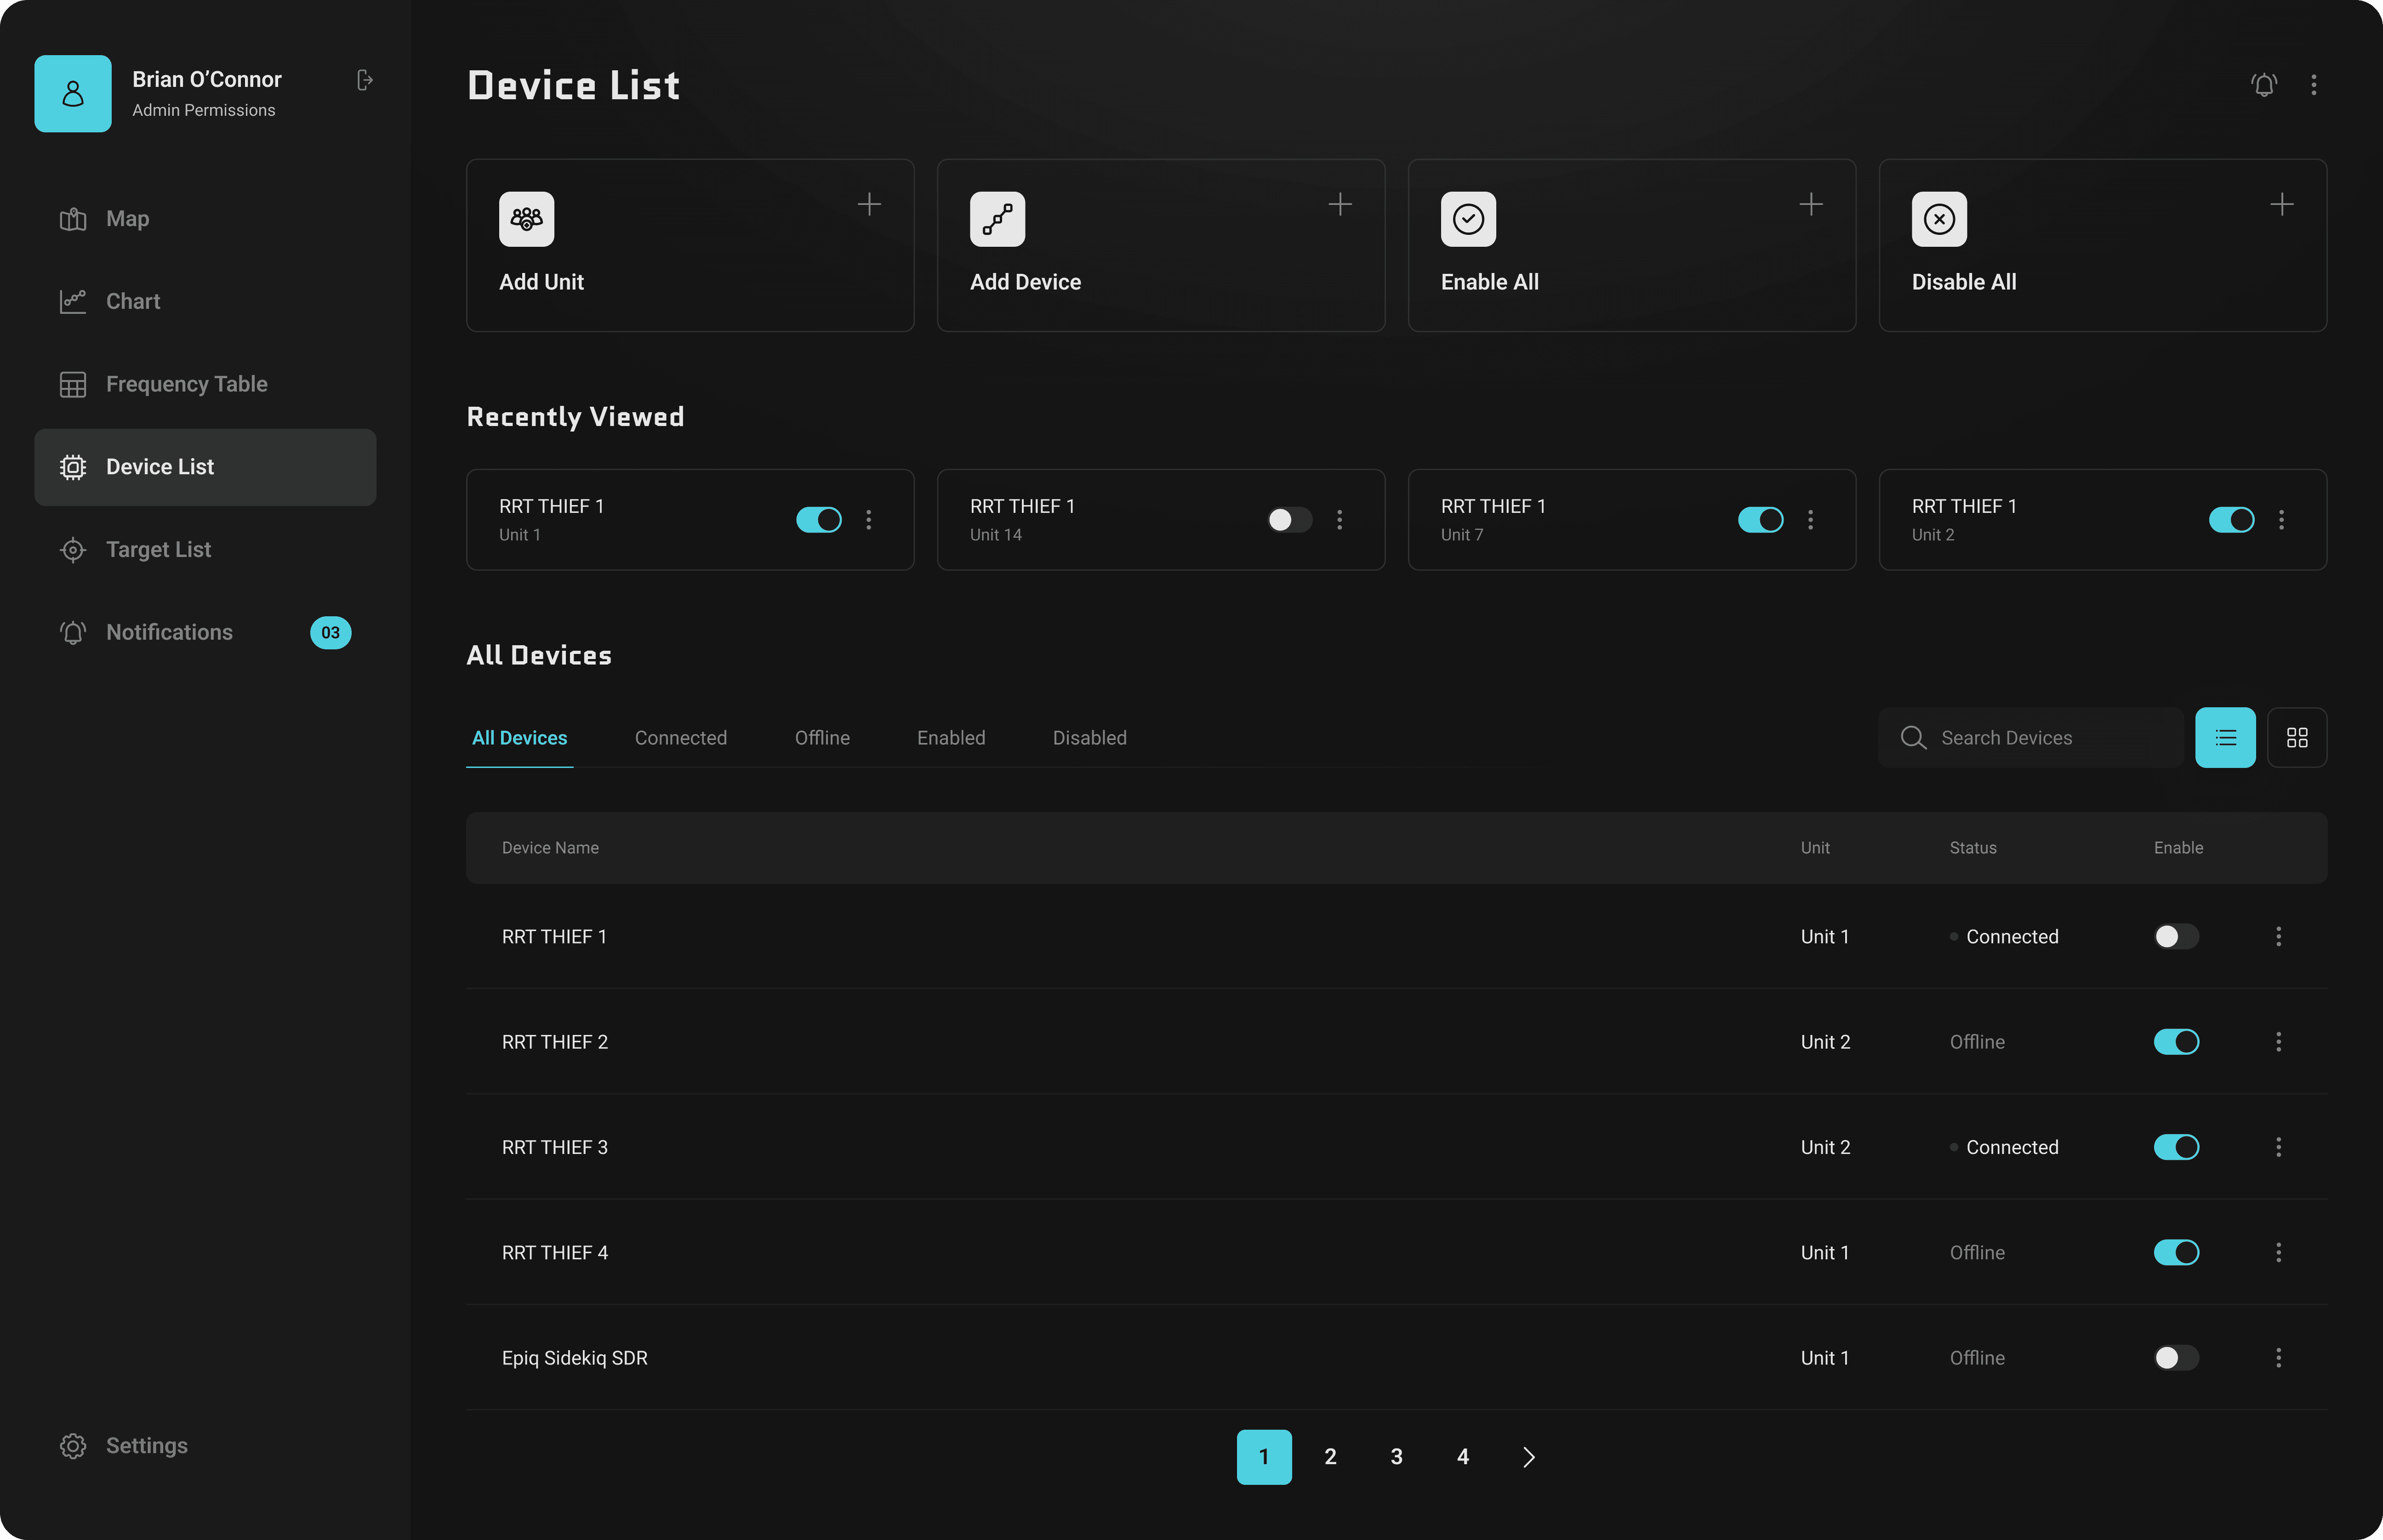Switch to grid view layout icon

pos(2297,738)
